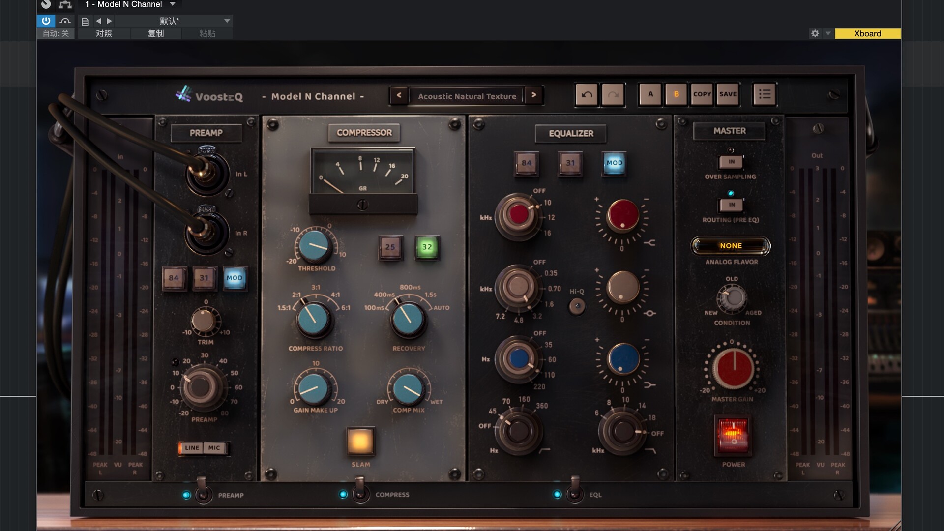Click the compressor THRESHOLD knob
Viewport: 944px width, 531px height.
315,246
